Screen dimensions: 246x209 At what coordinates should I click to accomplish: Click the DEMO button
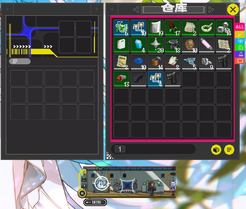(x=95, y=202)
